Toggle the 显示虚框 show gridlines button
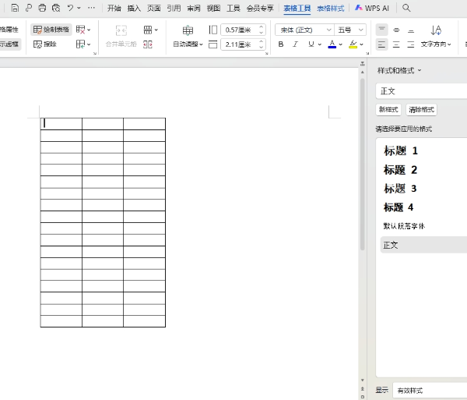Screen dimensions: 467x400 point(10,44)
